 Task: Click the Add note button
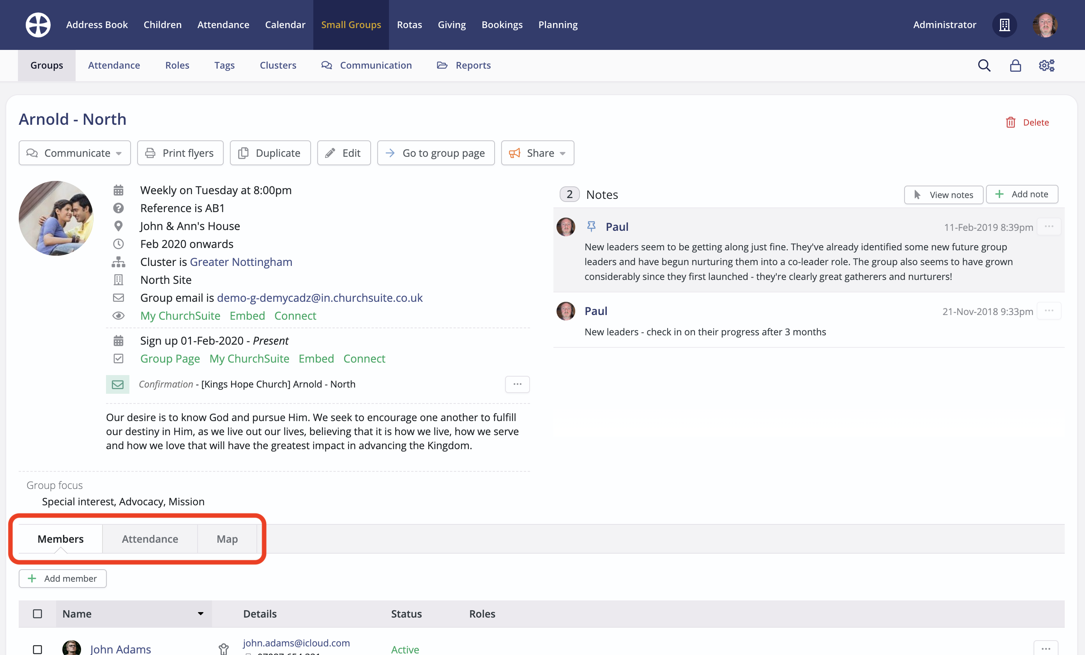coord(1021,194)
